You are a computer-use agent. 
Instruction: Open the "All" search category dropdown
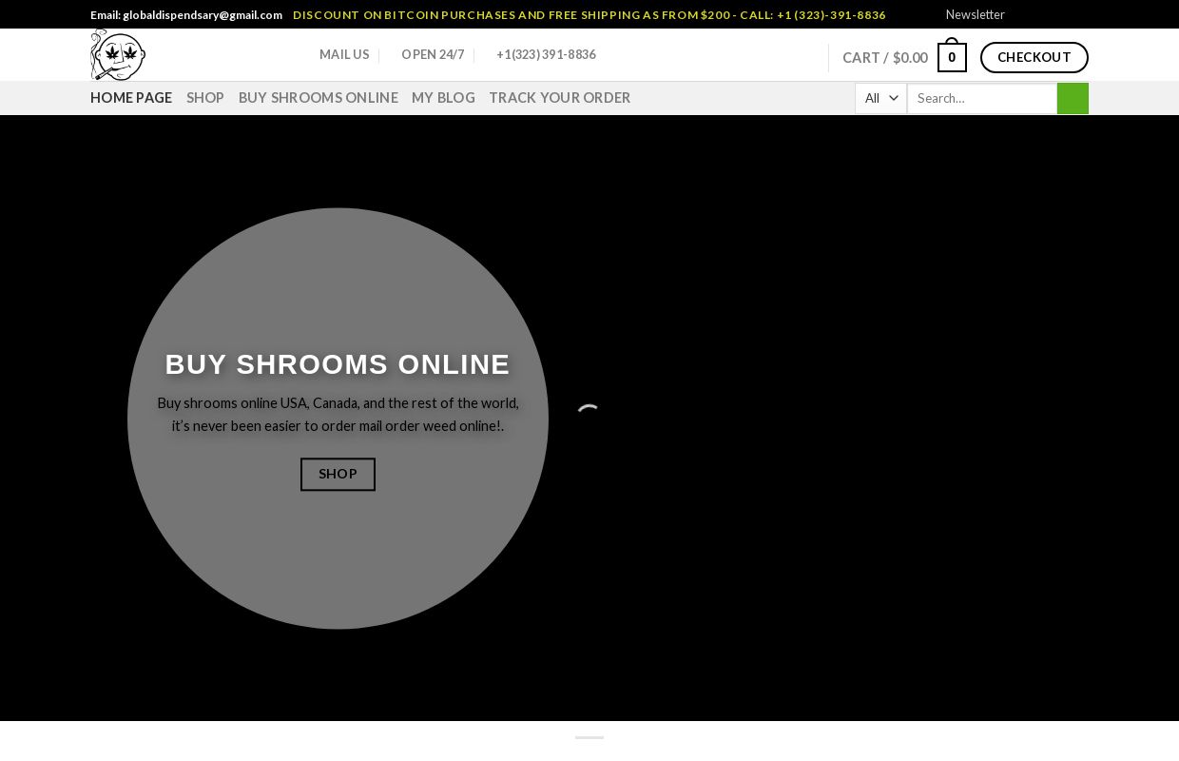[x=879, y=98]
